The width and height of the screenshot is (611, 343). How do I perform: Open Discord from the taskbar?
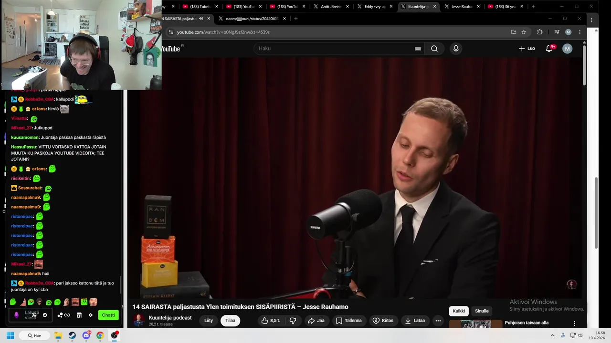pyautogui.click(x=86, y=335)
